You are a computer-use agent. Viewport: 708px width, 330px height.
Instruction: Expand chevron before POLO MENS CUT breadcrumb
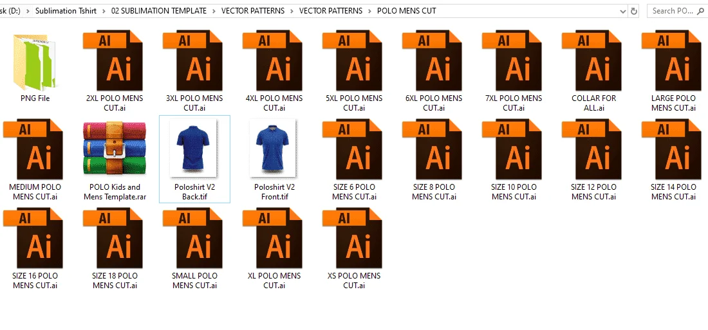click(x=370, y=11)
